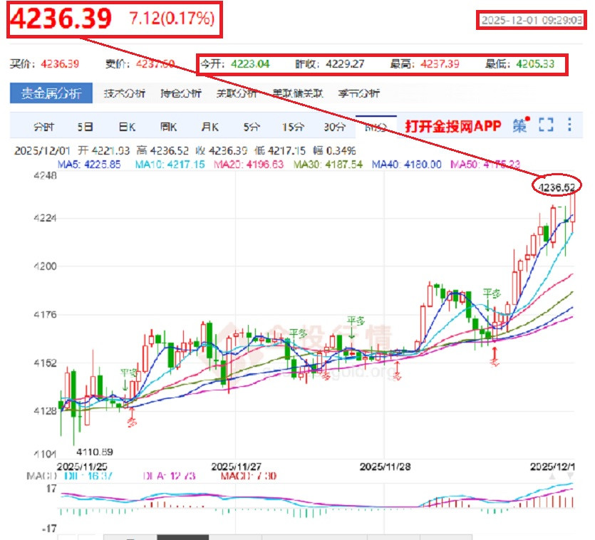
Task: Open the 持仓分析 tab
Action: pyautogui.click(x=180, y=93)
